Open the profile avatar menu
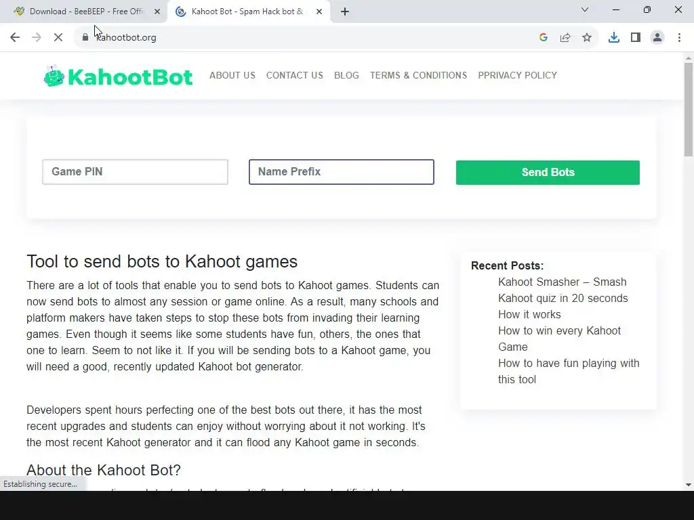Viewport: 694px width, 520px height. click(x=657, y=38)
